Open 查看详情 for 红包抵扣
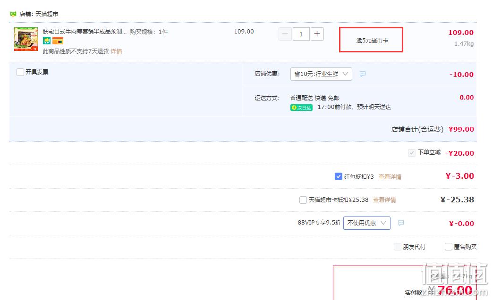Image resolution: width=492 pixels, height=300 pixels. [x=390, y=177]
